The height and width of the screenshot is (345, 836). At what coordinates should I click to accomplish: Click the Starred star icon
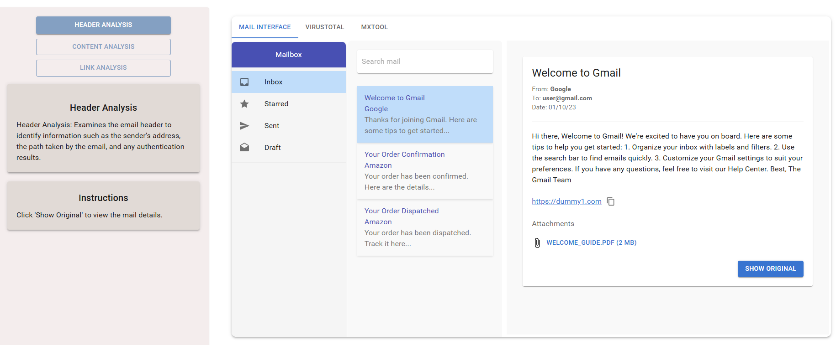click(x=244, y=104)
